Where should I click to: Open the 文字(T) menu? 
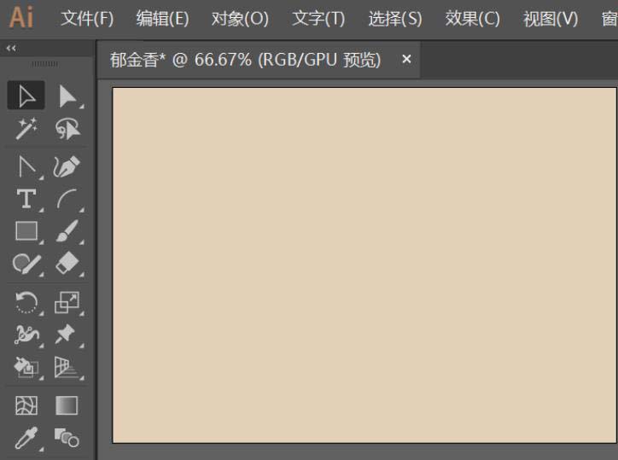tap(318, 19)
